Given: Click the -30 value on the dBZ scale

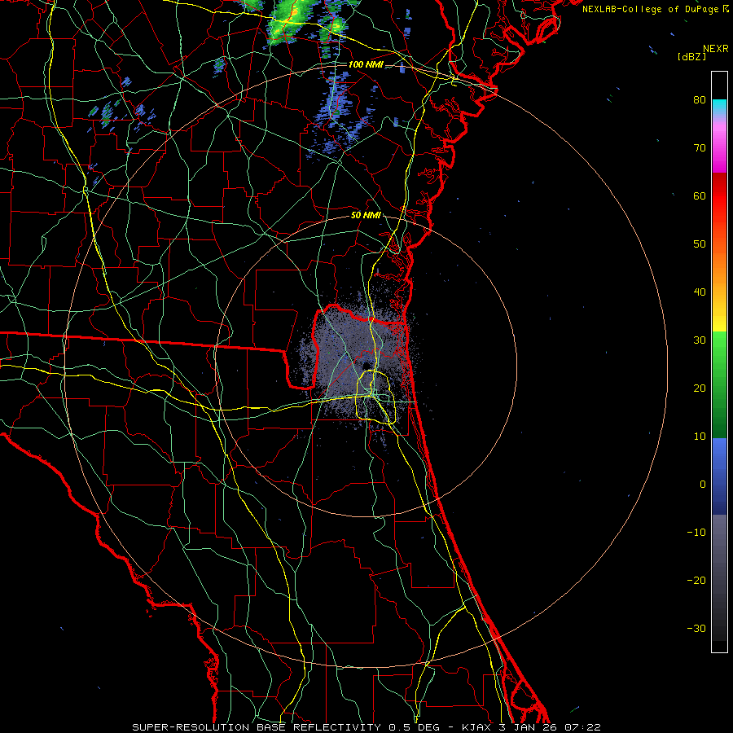Looking at the screenshot, I should point(696,629).
